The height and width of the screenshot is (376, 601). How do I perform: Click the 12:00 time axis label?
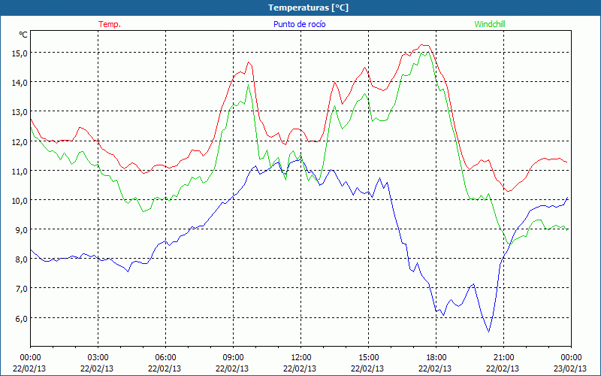(301, 358)
